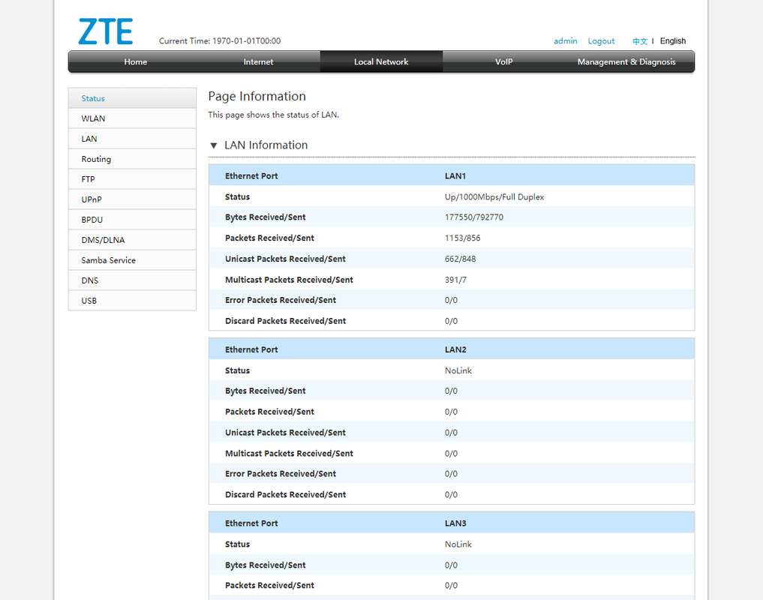
Task: Click the Logout link
Action: point(601,41)
